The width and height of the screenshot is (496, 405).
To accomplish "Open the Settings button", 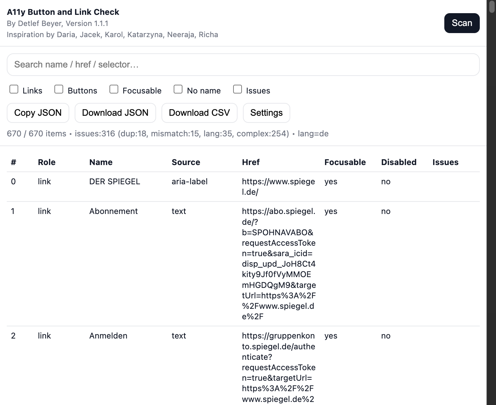I will coord(266,113).
